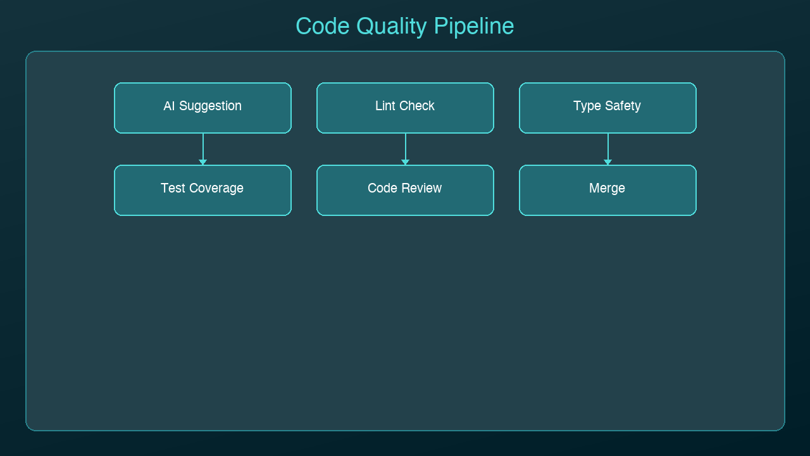Click gap between Code Review and Merge
This screenshot has height=456, width=810.
(506, 190)
